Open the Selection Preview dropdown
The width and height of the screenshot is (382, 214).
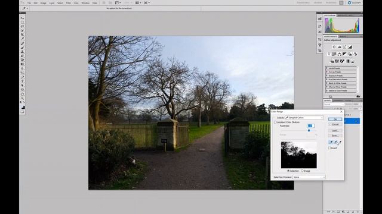pyautogui.click(x=309, y=177)
